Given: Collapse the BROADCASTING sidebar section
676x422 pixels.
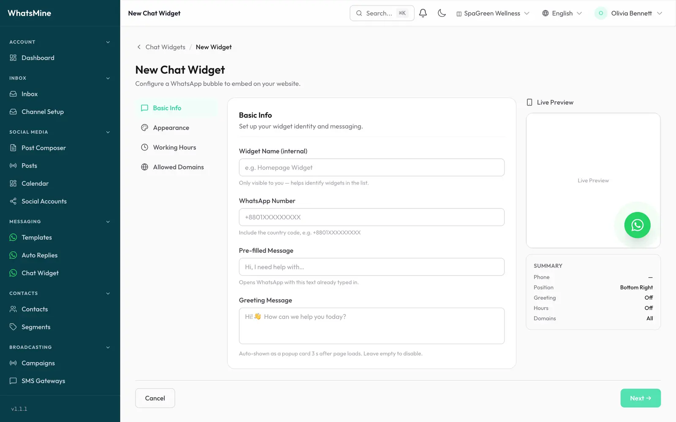Looking at the screenshot, I should coord(108,347).
